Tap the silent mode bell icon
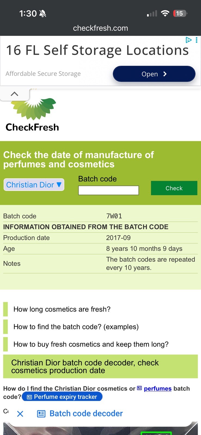The image size is (201, 435). (43, 13)
